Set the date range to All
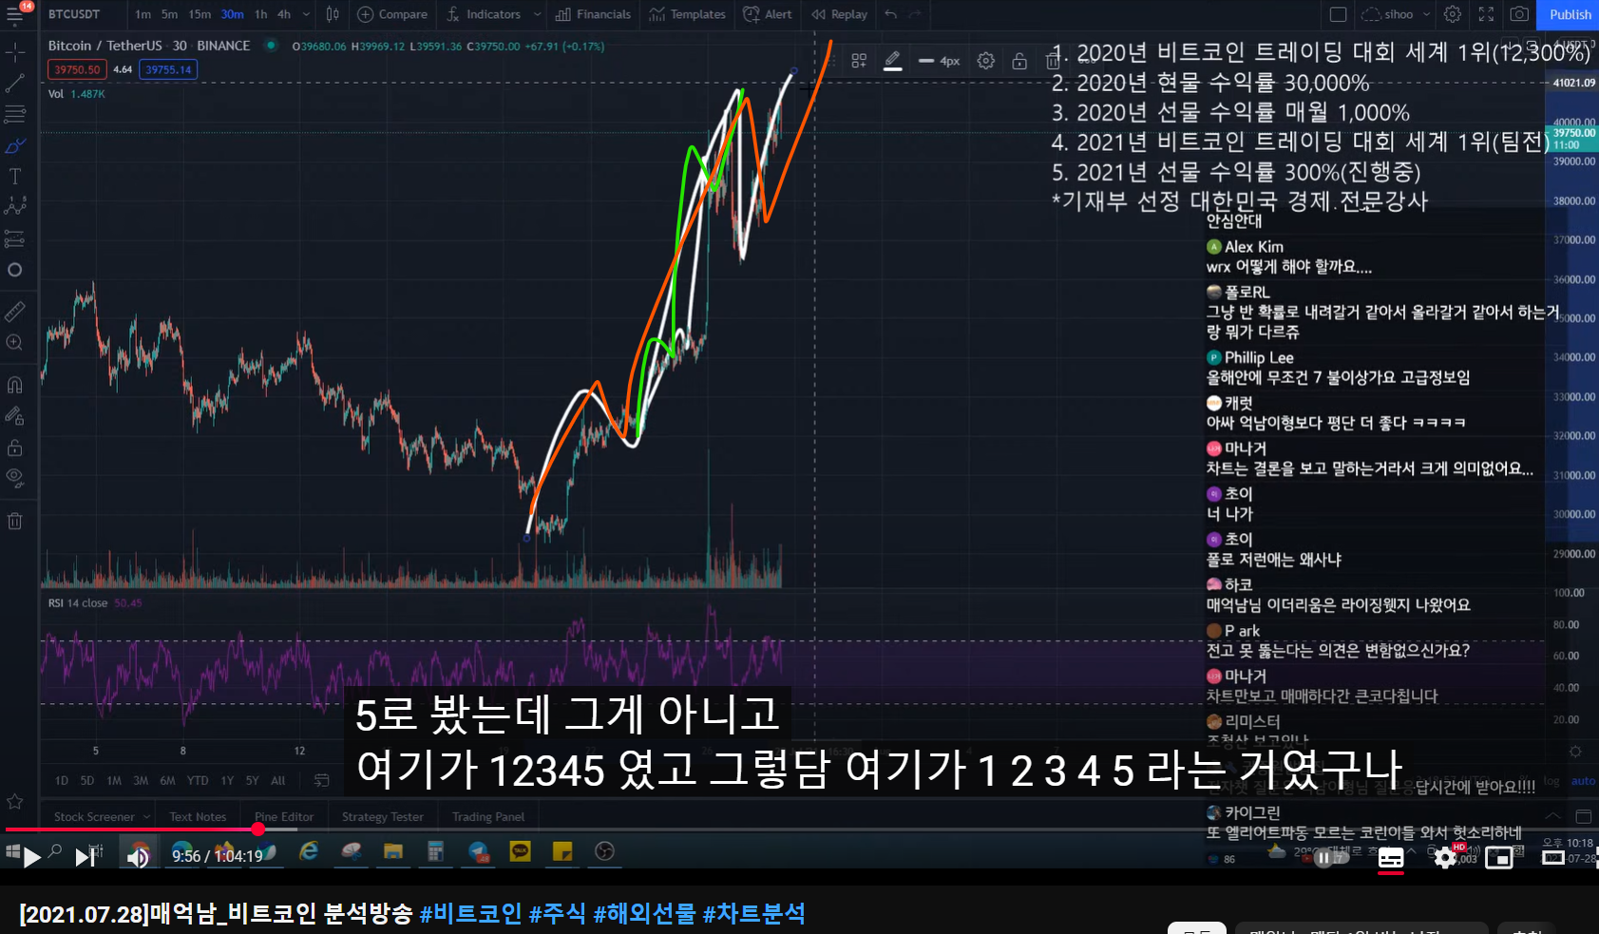The height and width of the screenshot is (934, 1599). pos(278,780)
